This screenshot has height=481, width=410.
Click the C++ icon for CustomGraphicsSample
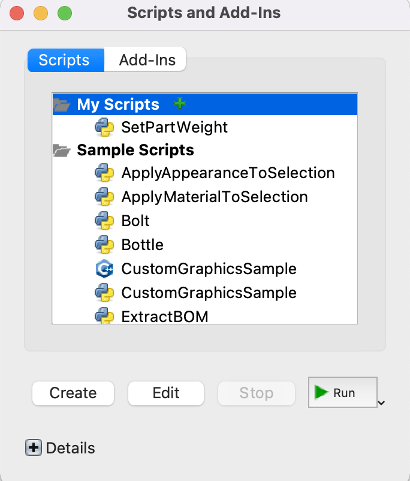pyautogui.click(x=104, y=269)
